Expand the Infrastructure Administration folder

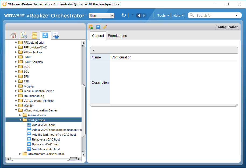20,154
